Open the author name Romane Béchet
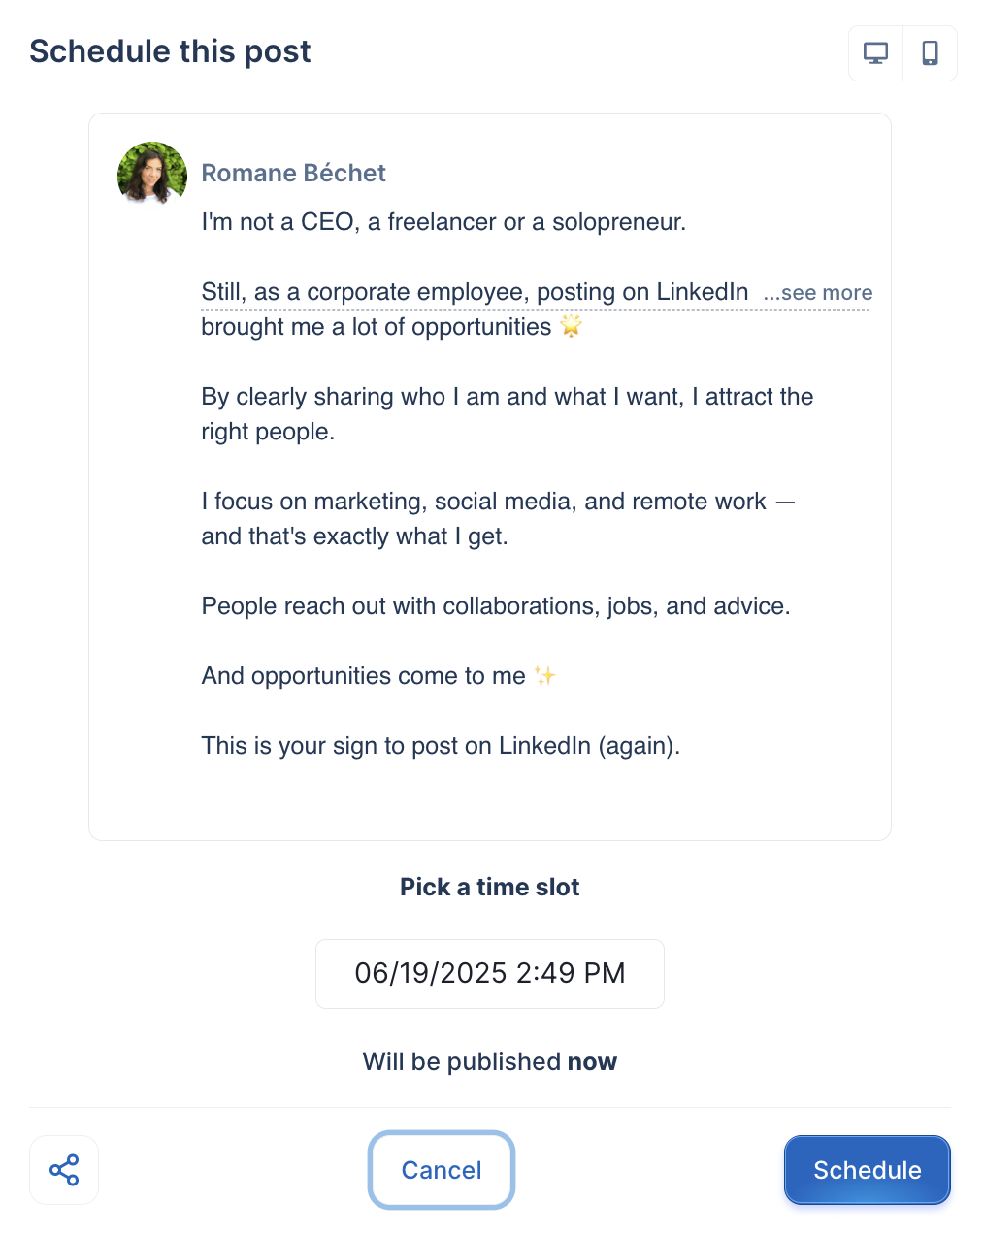 point(293,173)
